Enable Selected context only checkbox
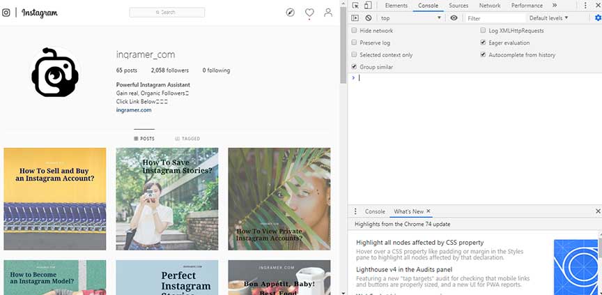 (354, 54)
